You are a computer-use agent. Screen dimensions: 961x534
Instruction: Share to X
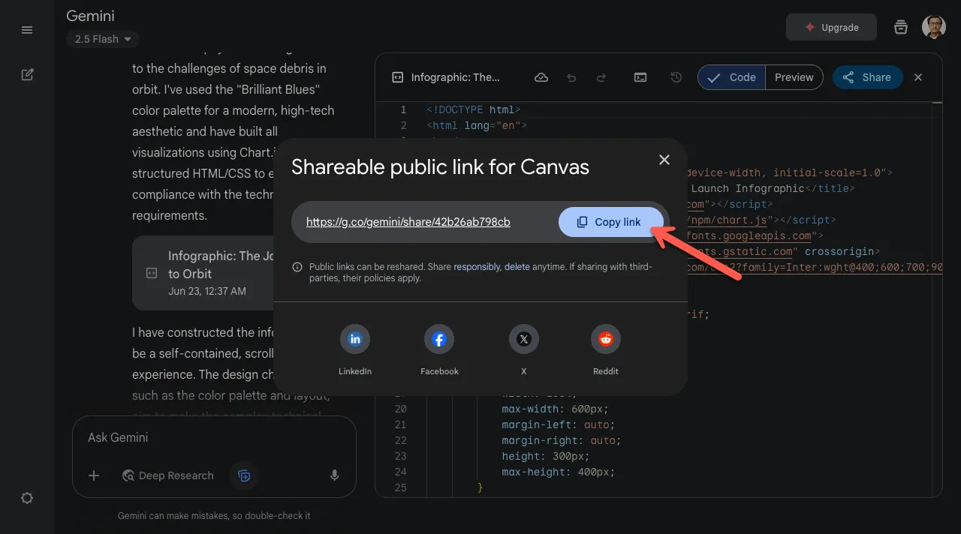pyautogui.click(x=524, y=340)
